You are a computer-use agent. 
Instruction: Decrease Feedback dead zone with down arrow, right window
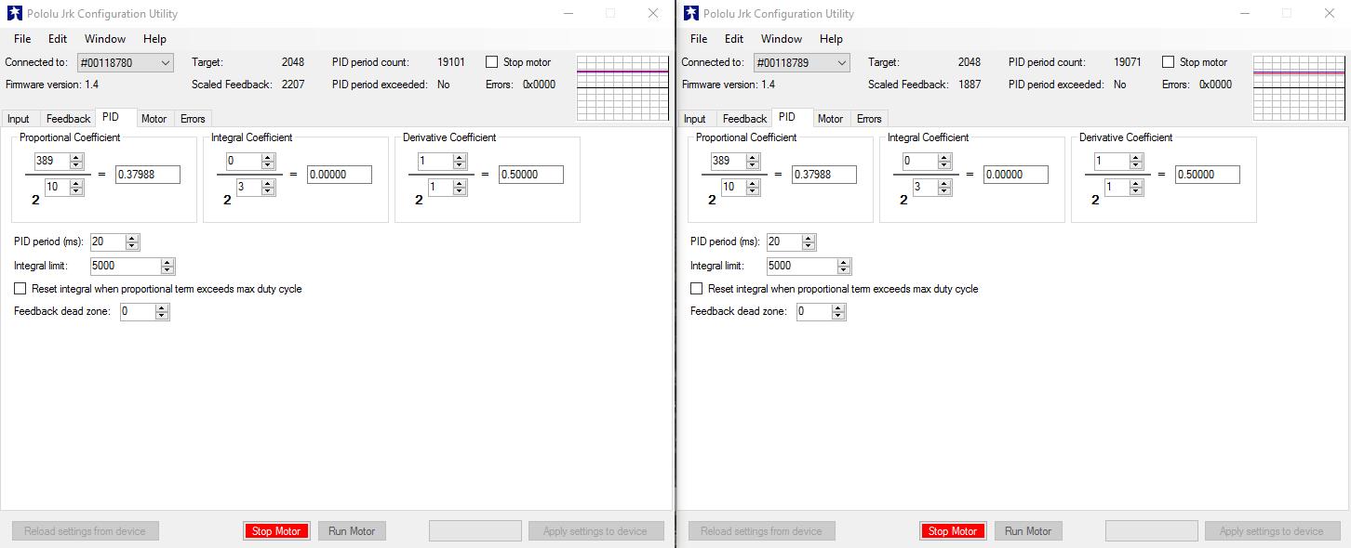coord(838,316)
